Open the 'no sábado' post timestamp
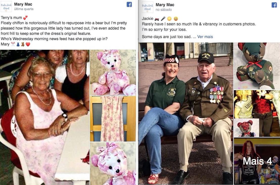280x185 pixels. click(164, 10)
